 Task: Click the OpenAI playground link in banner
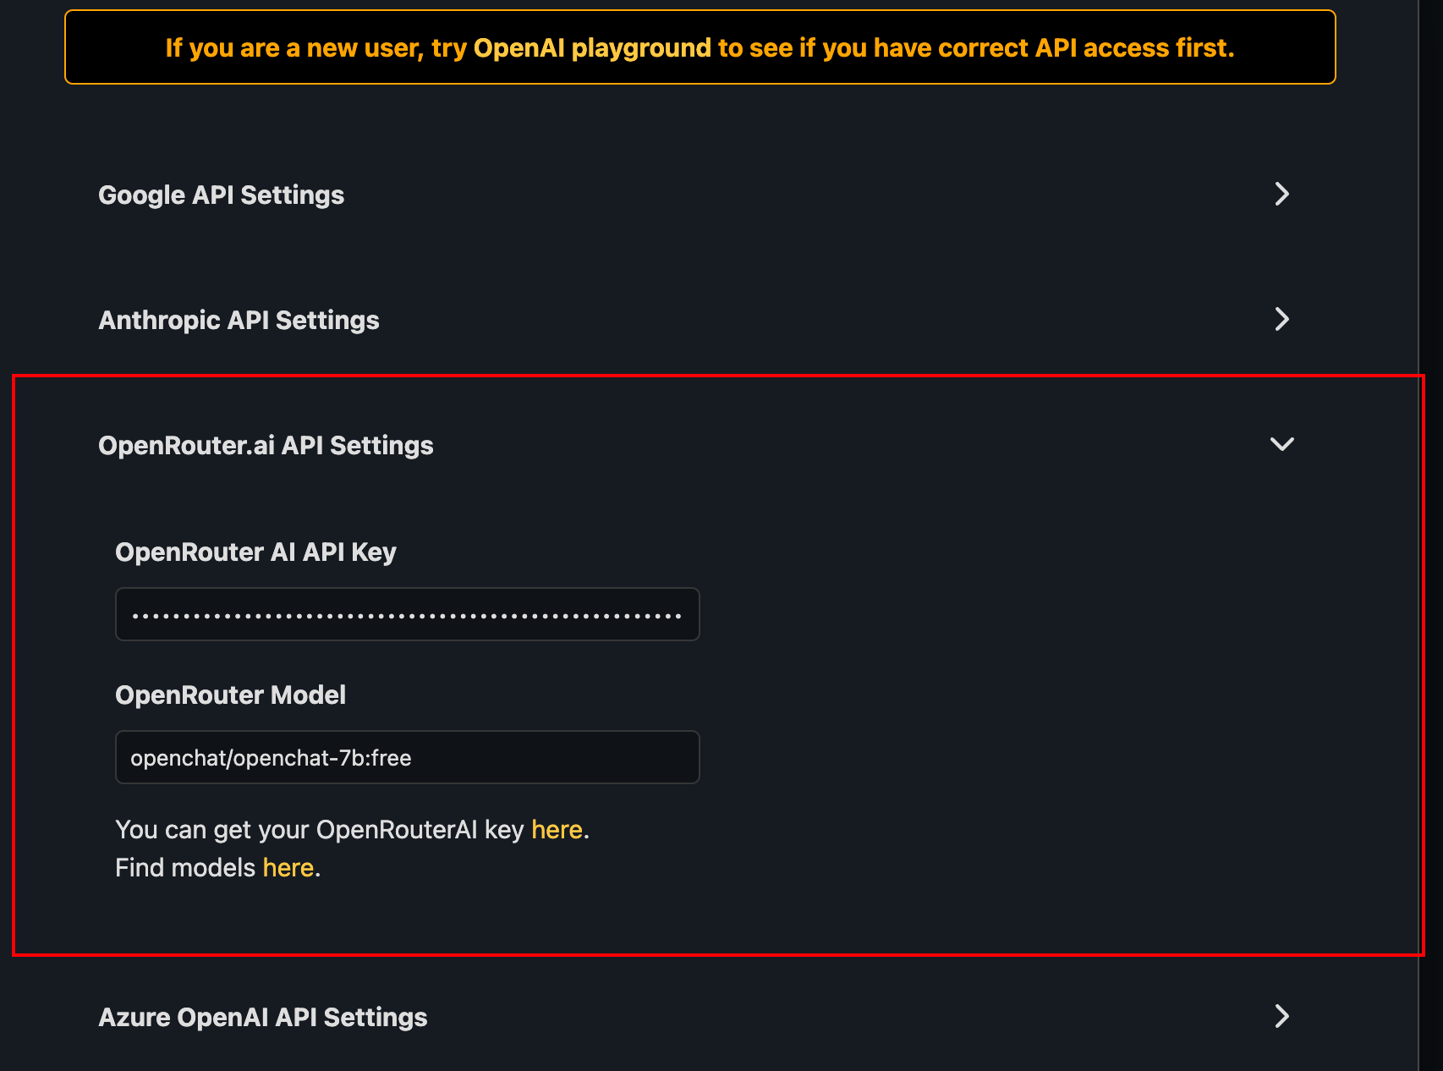(592, 48)
